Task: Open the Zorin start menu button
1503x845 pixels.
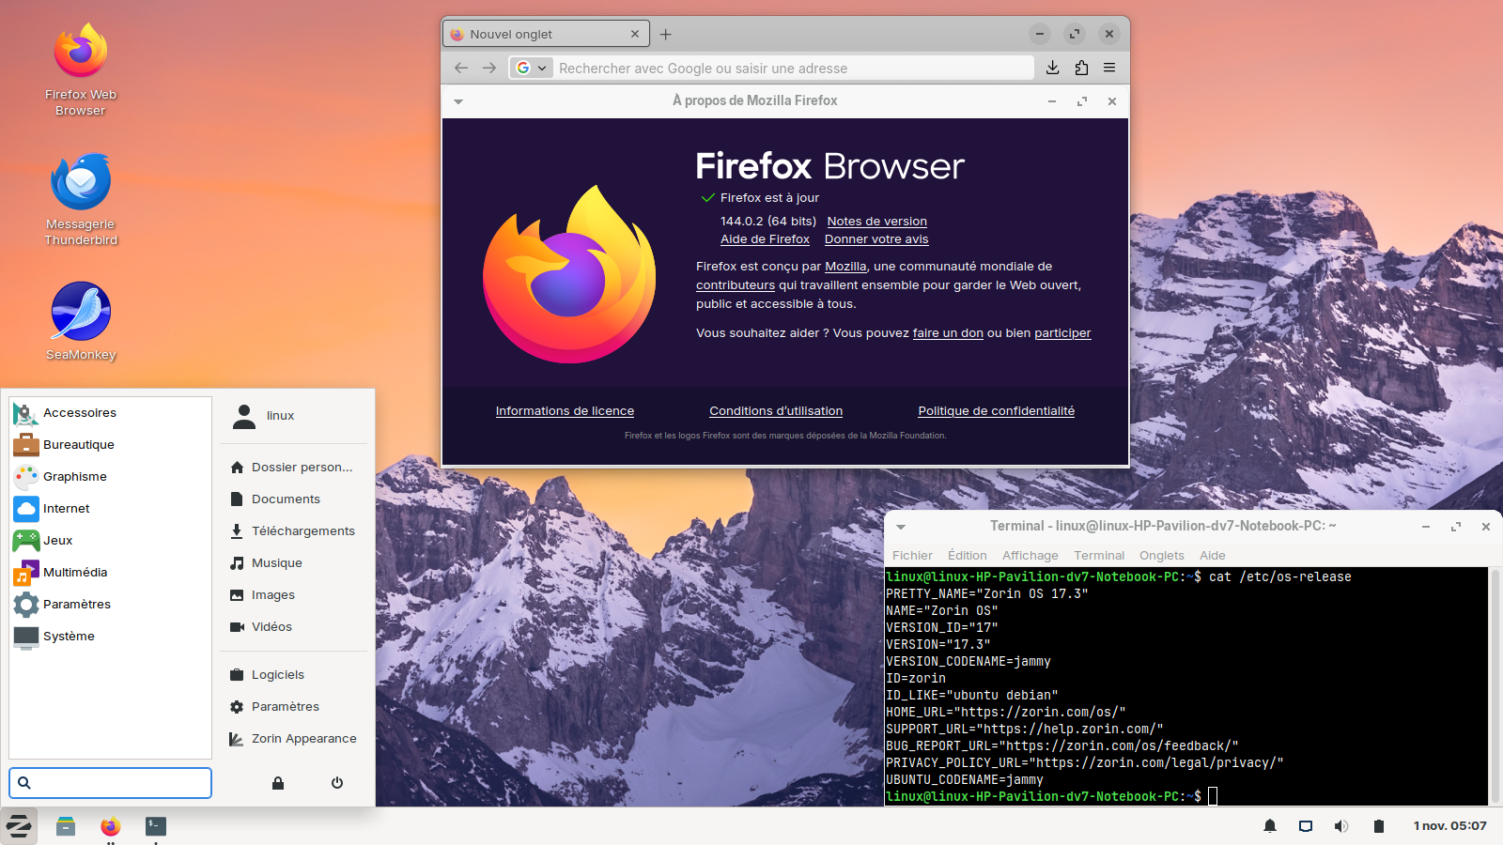Action: pyautogui.click(x=19, y=826)
